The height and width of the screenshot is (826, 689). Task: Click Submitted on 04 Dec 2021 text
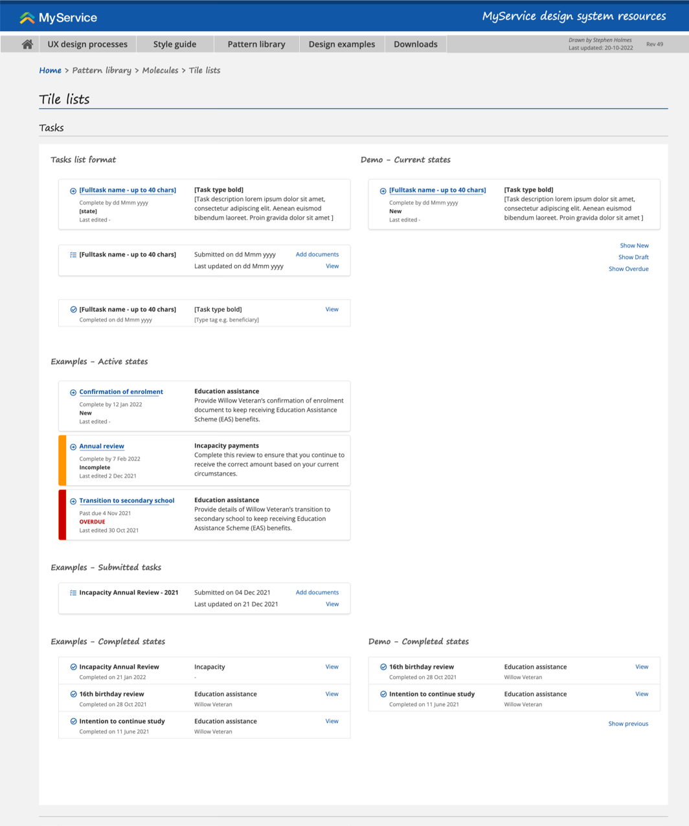(x=232, y=592)
